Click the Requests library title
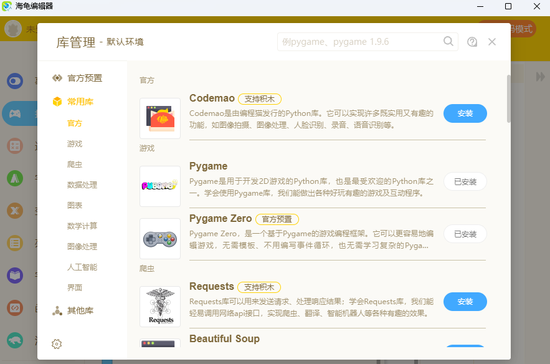Image resolution: width=550 pixels, height=364 pixels. [212, 287]
